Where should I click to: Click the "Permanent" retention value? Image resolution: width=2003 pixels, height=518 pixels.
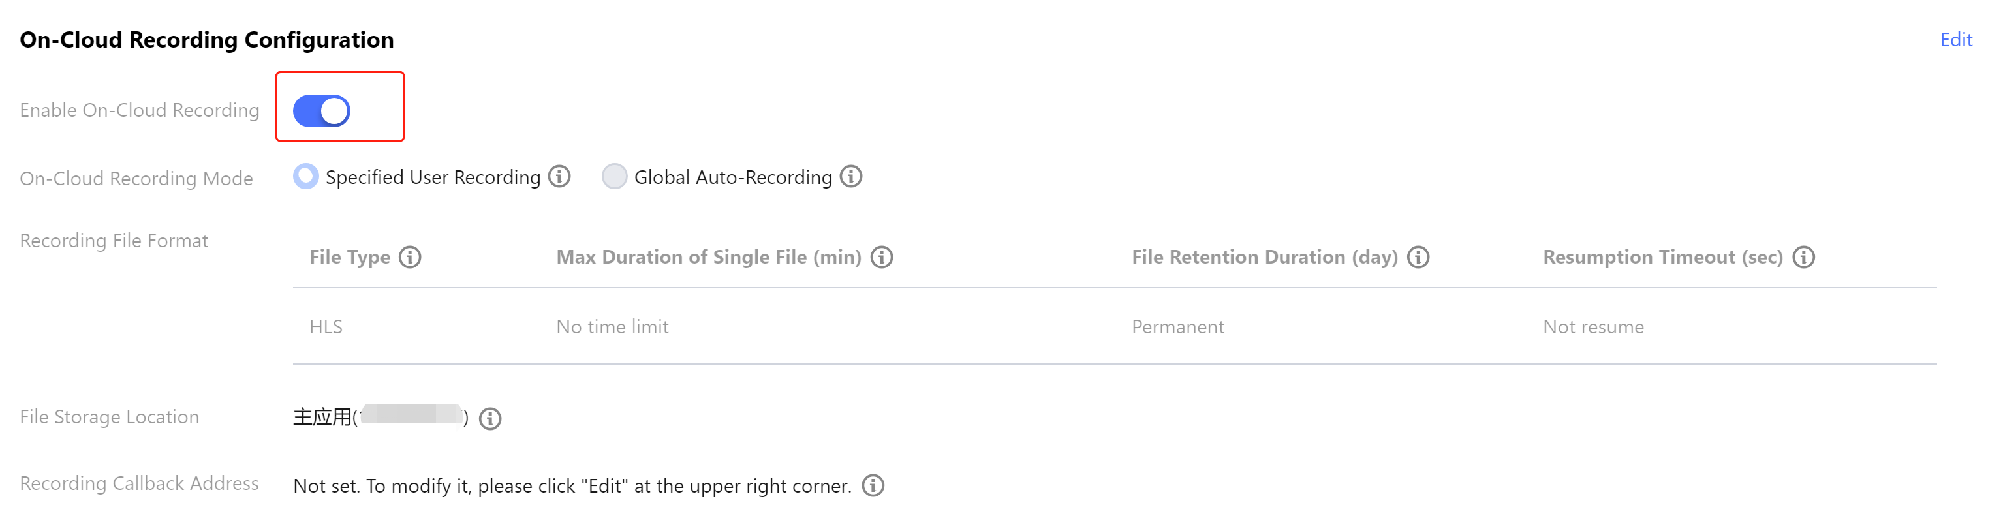1177,327
